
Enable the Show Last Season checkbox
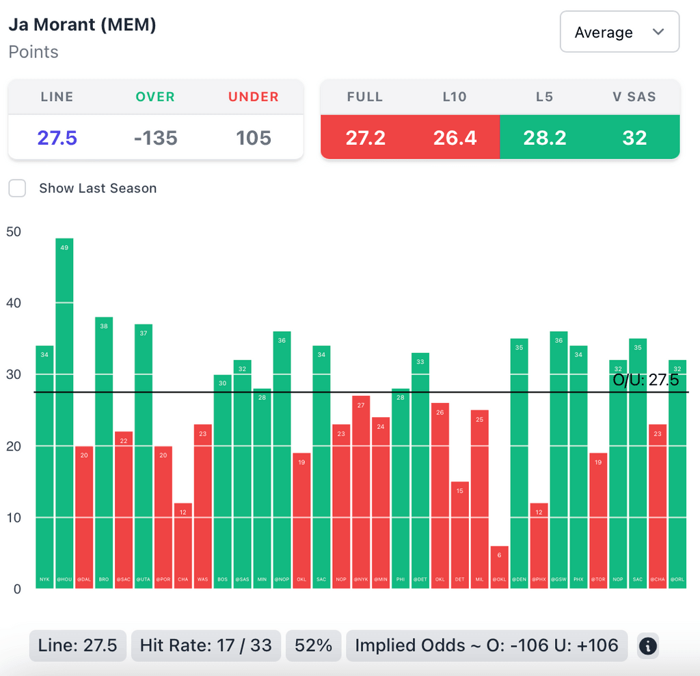click(x=17, y=188)
